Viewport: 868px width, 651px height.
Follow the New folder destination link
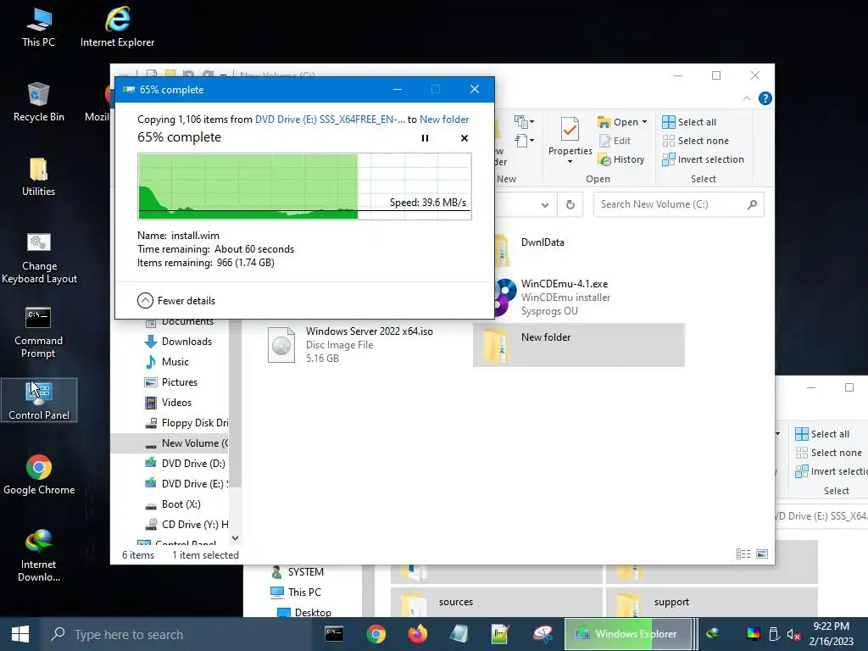(x=444, y=119)
